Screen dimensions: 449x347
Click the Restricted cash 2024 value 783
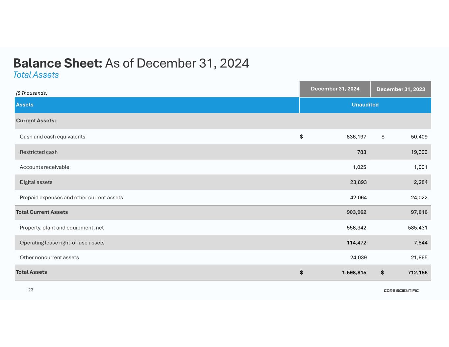coord(361,152)
